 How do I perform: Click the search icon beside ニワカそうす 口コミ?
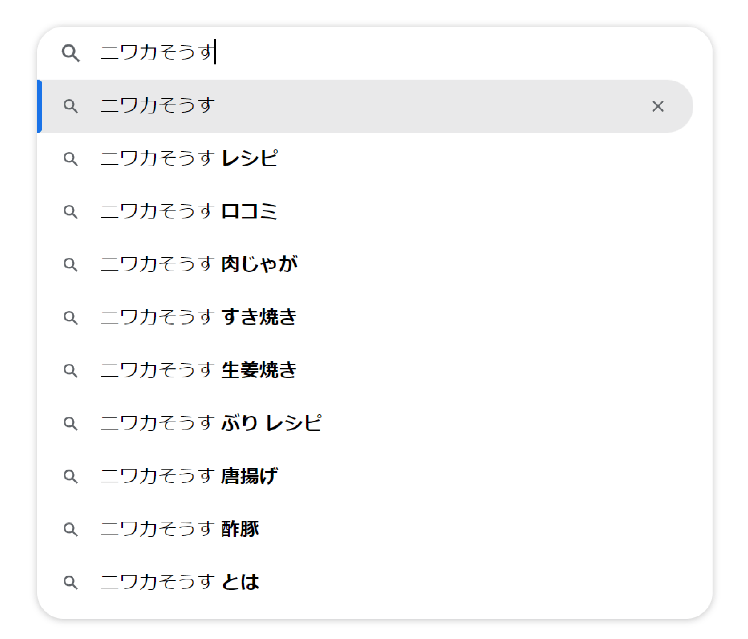[x=70, y=212]
